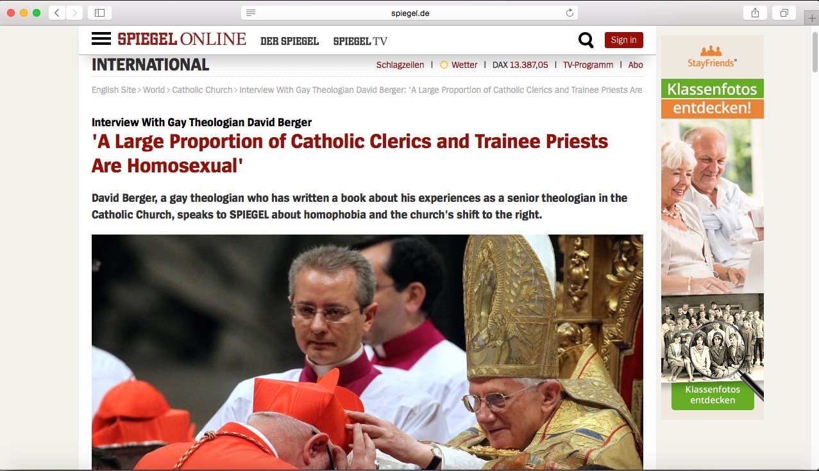Open the Schlagzeilen link
Viewport: 819px width, 471px height.
(400, 65)
